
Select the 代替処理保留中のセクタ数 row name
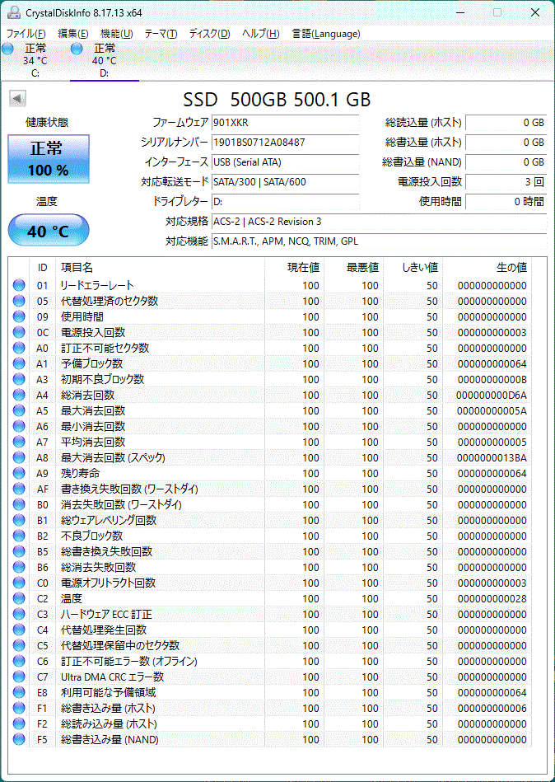(x=120, y=645)
